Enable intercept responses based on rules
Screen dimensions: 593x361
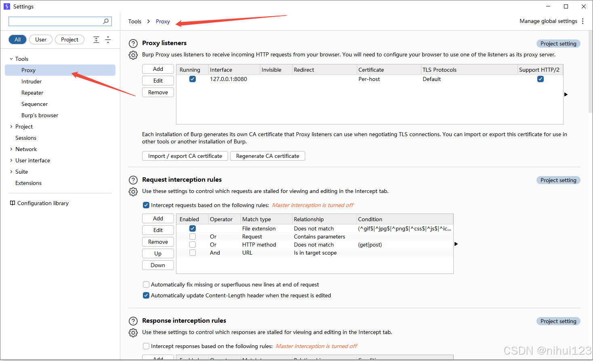tap(146, 346)
